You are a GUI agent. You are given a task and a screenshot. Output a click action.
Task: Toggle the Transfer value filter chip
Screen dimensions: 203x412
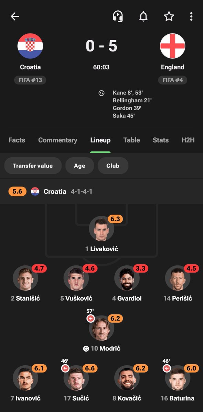[x=33, y=166]
